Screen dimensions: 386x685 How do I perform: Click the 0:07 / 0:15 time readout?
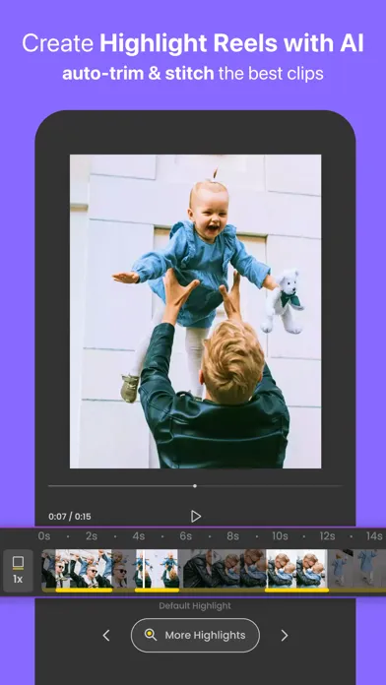pos(70,517)
